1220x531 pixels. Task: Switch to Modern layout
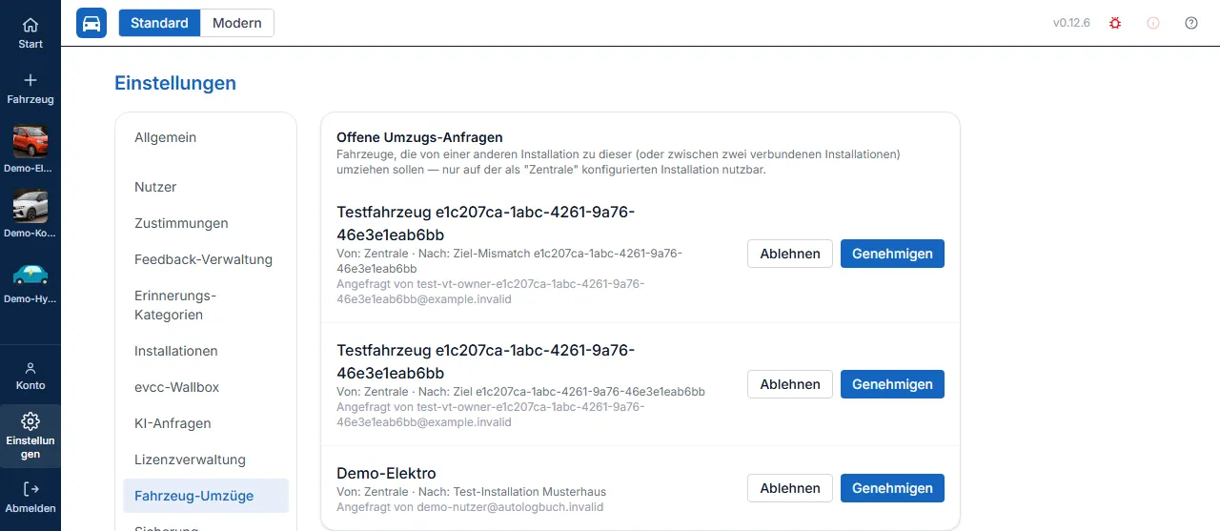pos(237,23)
